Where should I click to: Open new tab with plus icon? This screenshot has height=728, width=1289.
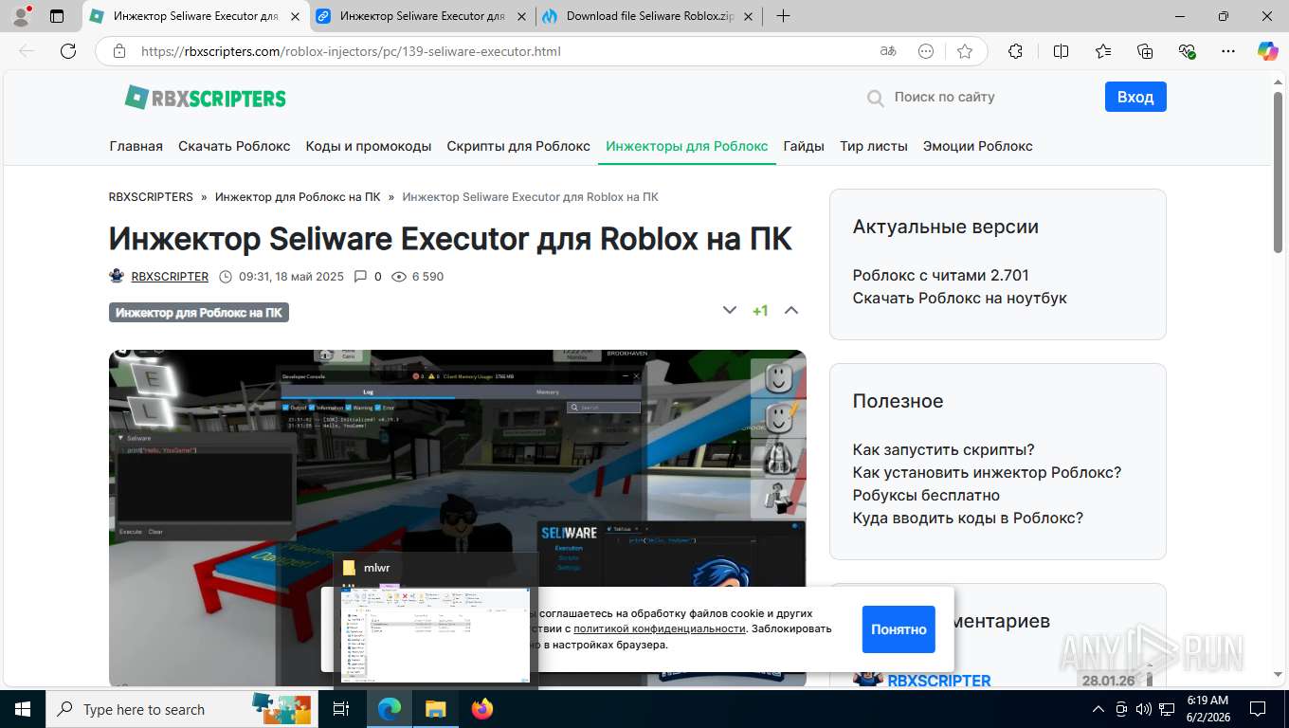coord(783,16)
